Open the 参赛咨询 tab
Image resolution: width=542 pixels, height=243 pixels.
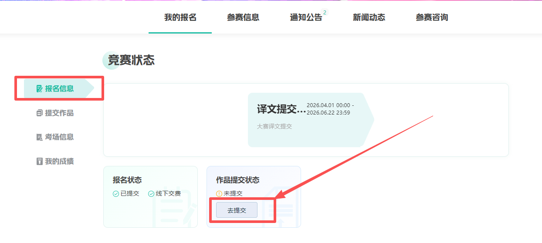point(432,17)
